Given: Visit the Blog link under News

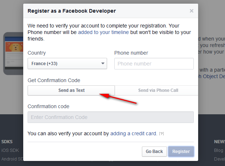Looking at the screenshot, I should (x=218, y=150).
